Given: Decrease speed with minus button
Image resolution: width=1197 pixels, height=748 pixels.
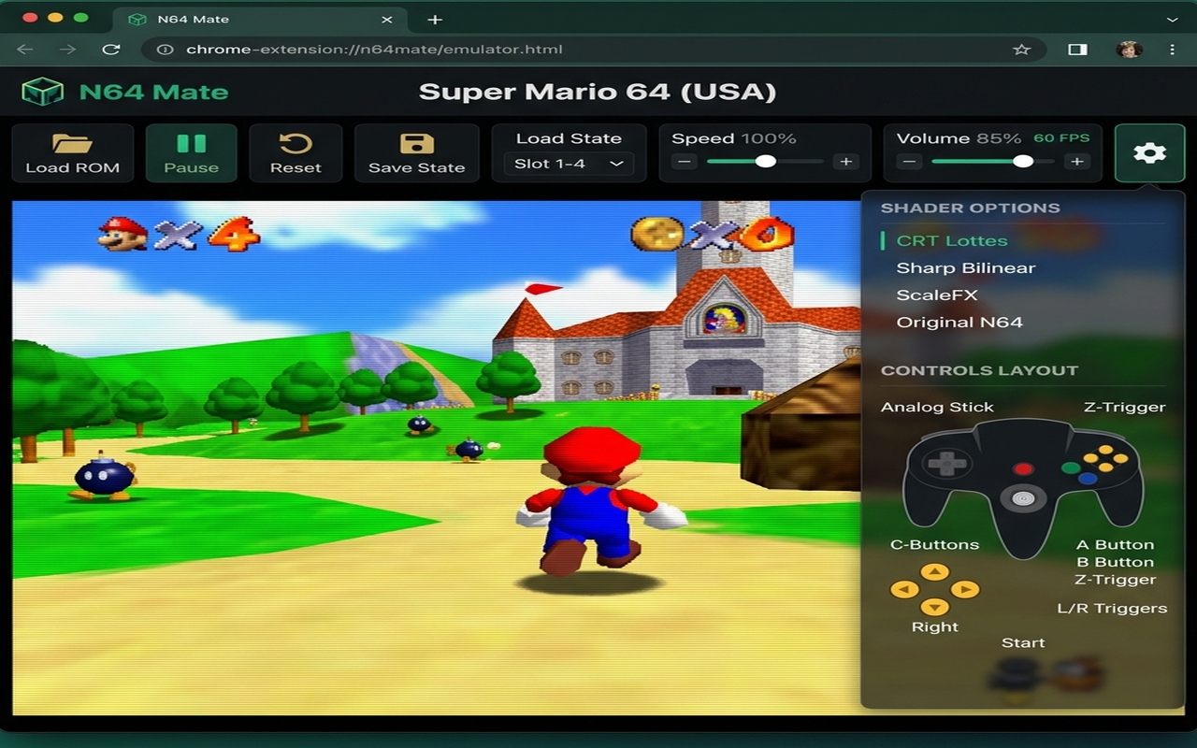Looking at the screenshot, I should point(685,162).
